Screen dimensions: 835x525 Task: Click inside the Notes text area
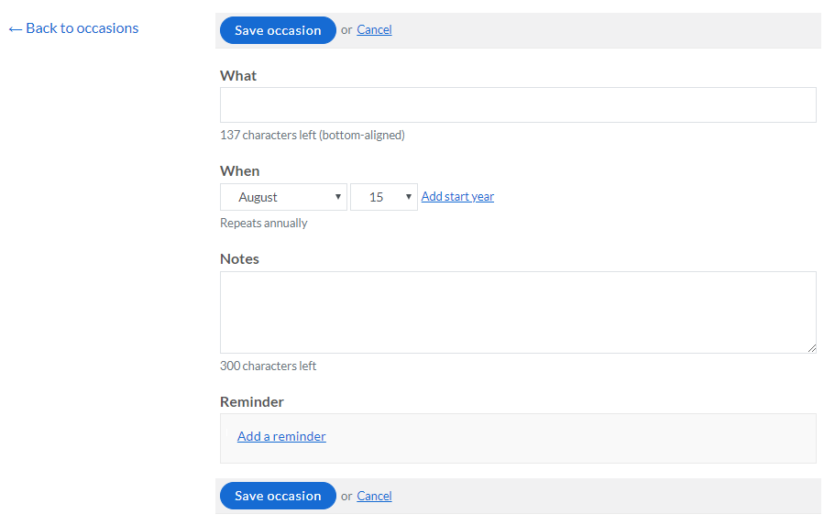(518, 312)
